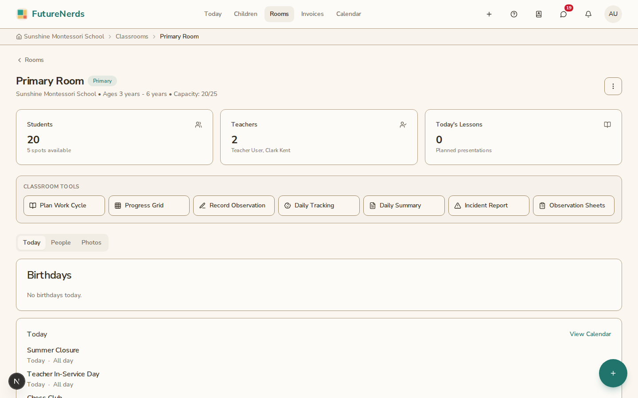Switch to the People tab

click(x=61, y=243)
